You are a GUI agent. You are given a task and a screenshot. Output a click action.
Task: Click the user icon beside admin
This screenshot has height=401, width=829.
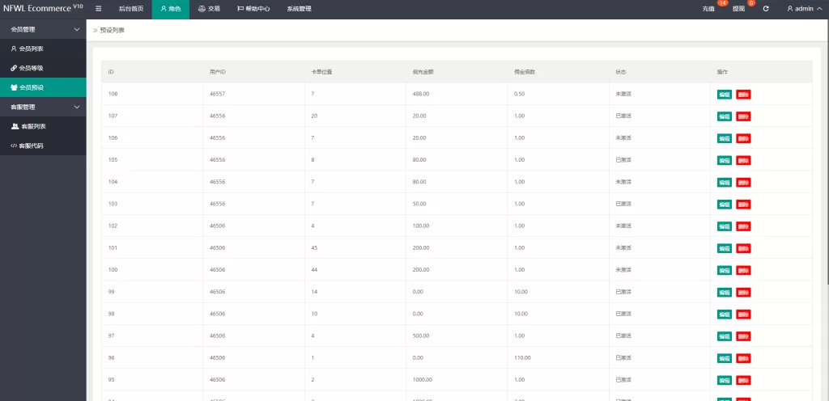pyautogui.click(x=790, y=9)
